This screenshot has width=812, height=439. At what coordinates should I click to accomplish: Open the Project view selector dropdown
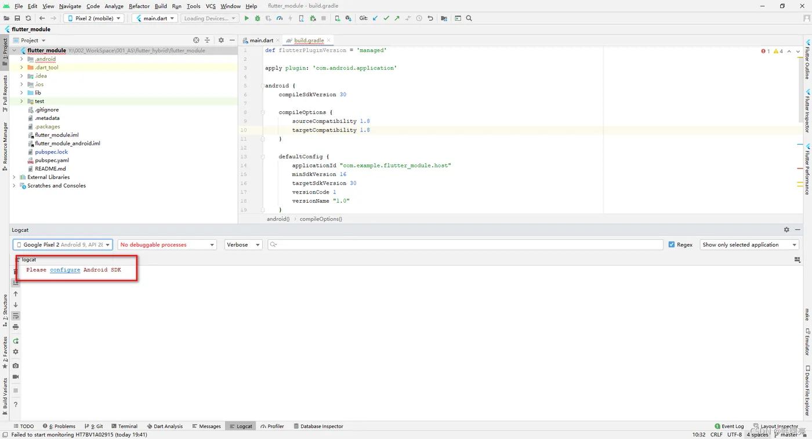tap(29, 41)
